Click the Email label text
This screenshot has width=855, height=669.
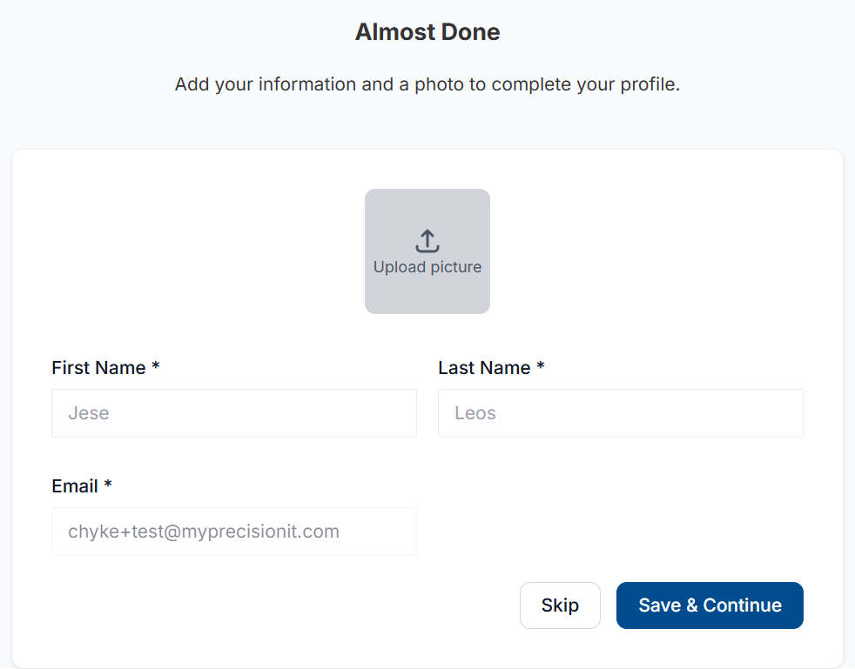click(75, 486)
